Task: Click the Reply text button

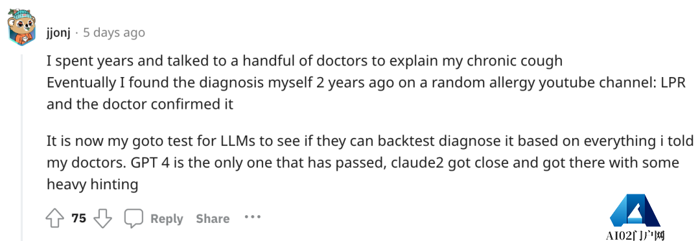Action: pos(167,219)
